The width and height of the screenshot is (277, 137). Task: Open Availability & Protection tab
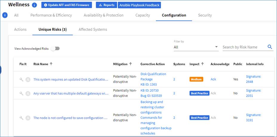[104, 15]
